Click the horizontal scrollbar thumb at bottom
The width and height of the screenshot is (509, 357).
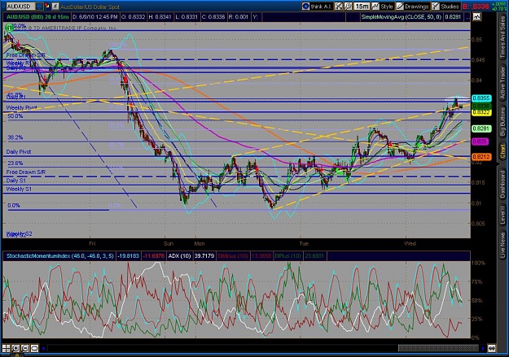(439, 349)
